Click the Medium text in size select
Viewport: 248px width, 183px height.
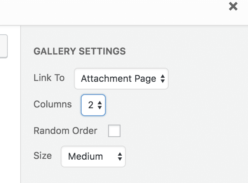pos(86,157)
